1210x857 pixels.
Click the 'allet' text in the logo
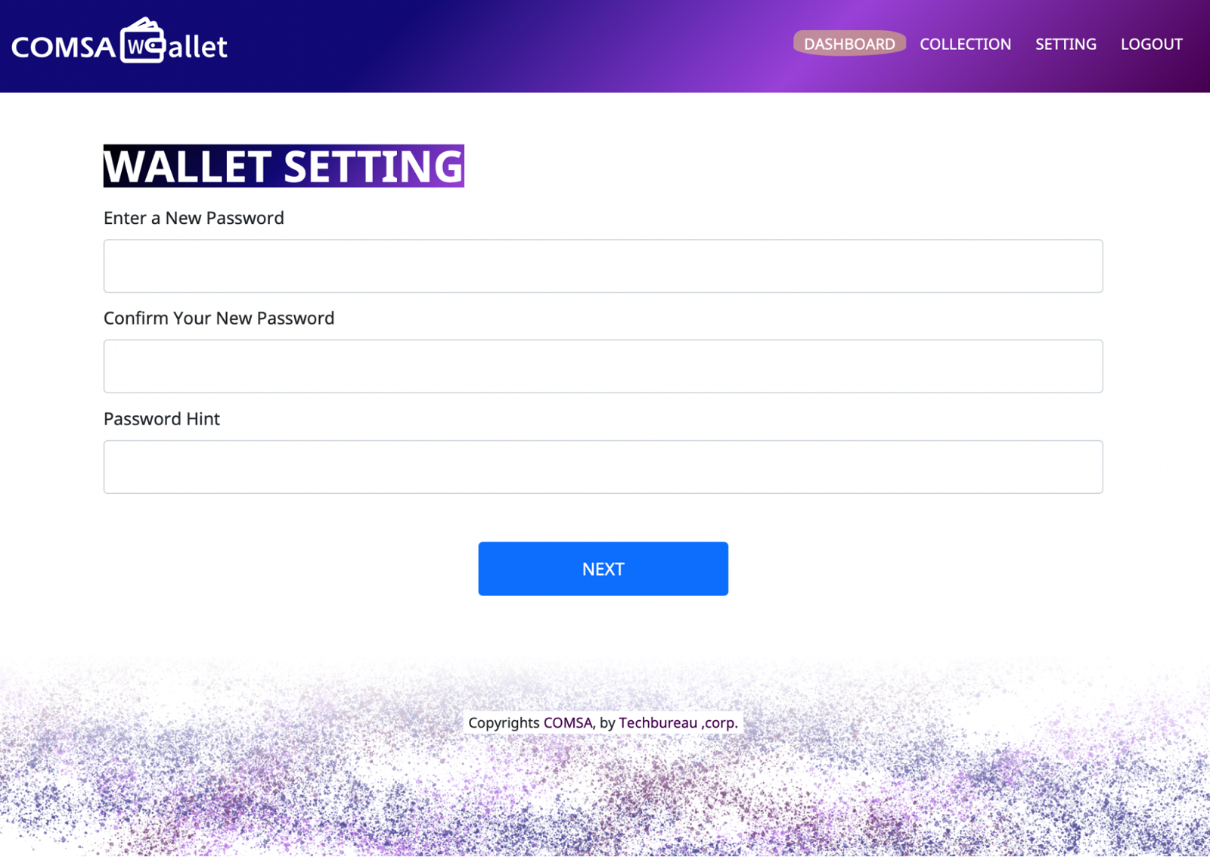[197, 47]
